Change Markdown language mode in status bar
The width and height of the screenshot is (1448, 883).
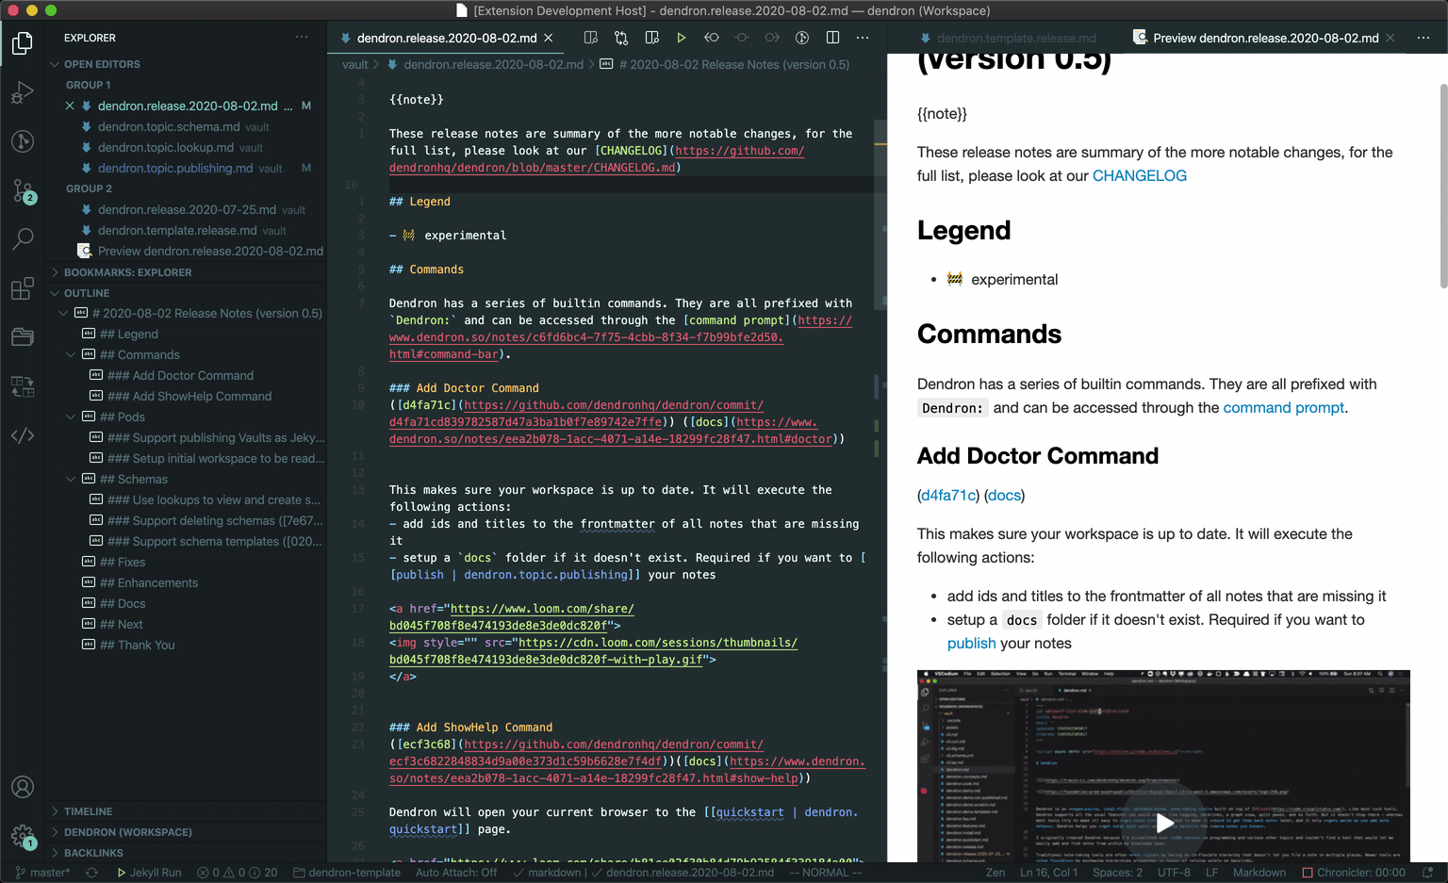click(1259, 873)
